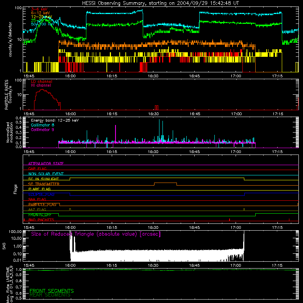The image size is (303, 303).
Task: Select the PARTICLE_FLAG label
Action: (x=42, y=205)
